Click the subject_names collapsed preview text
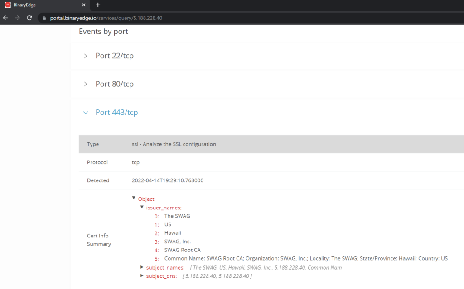Viewport: 464px width, 289px height. 266,268
